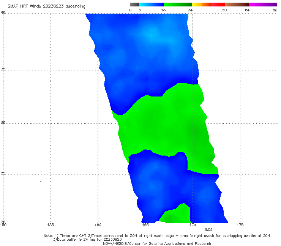
Task: Click the latitude label '40'
Action: click(3, 12)
